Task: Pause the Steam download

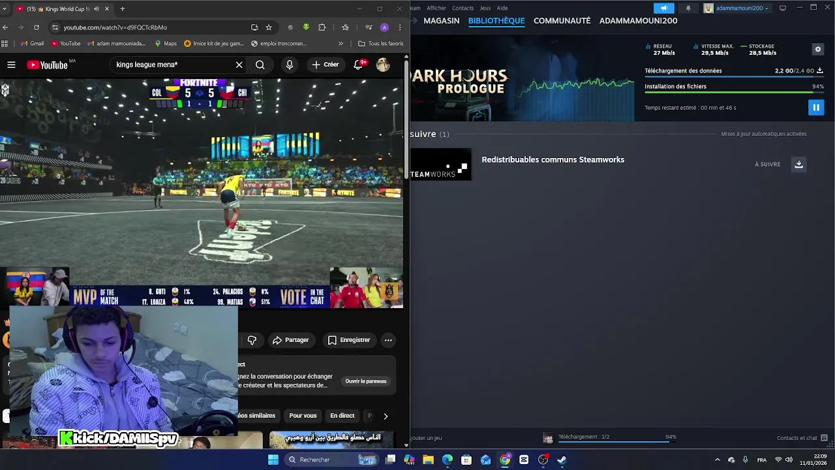Action: (x=816, y=108)
